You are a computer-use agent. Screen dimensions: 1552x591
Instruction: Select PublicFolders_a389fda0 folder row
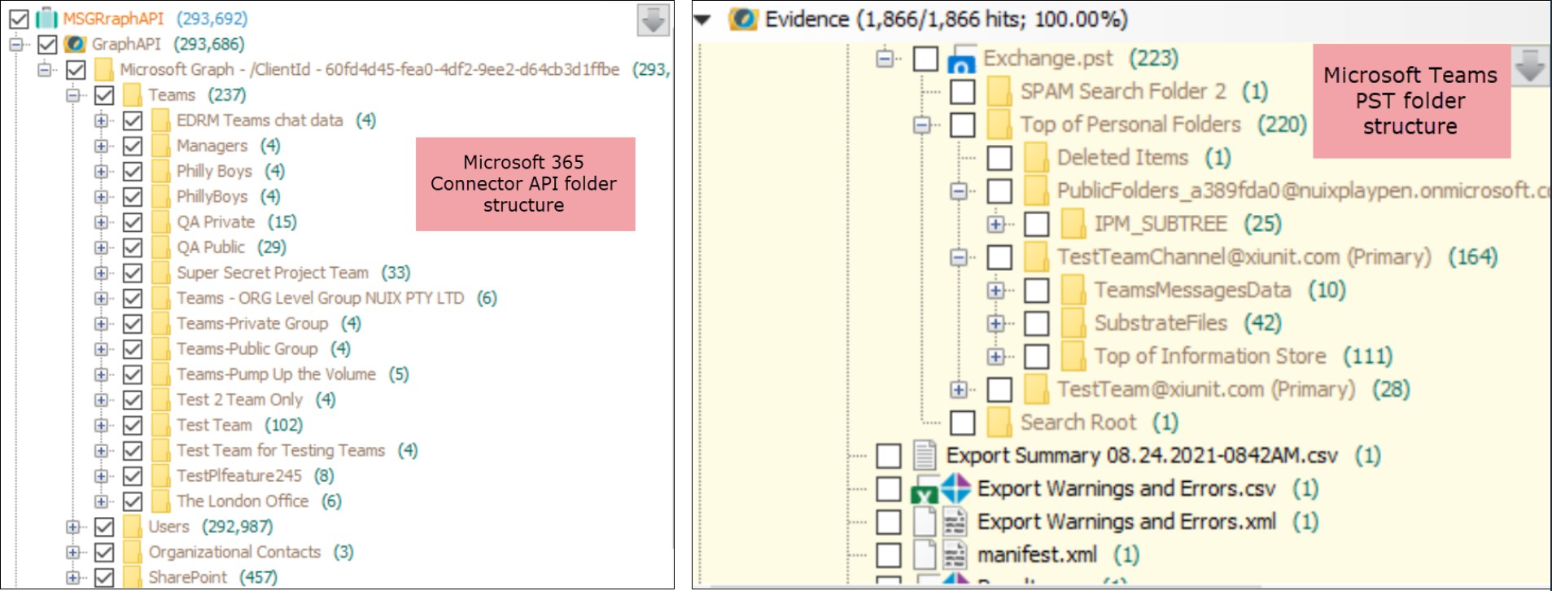pos(1302,190)
